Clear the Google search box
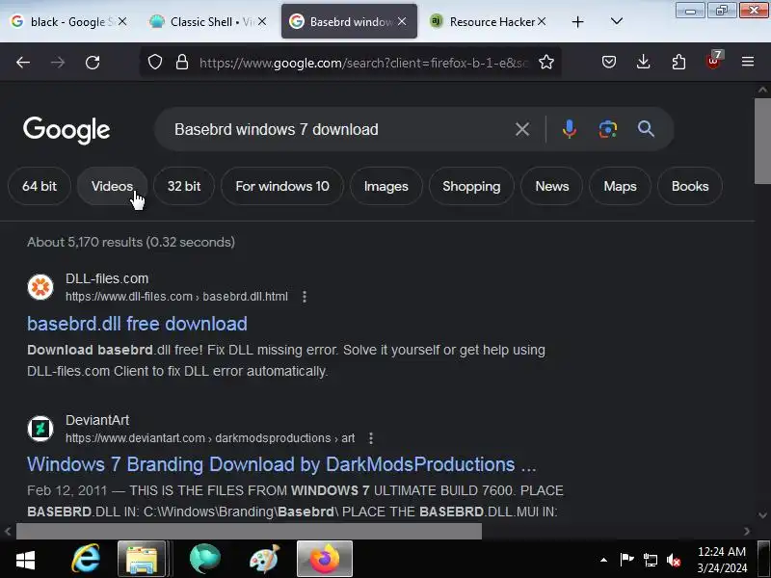 point(522,129)
